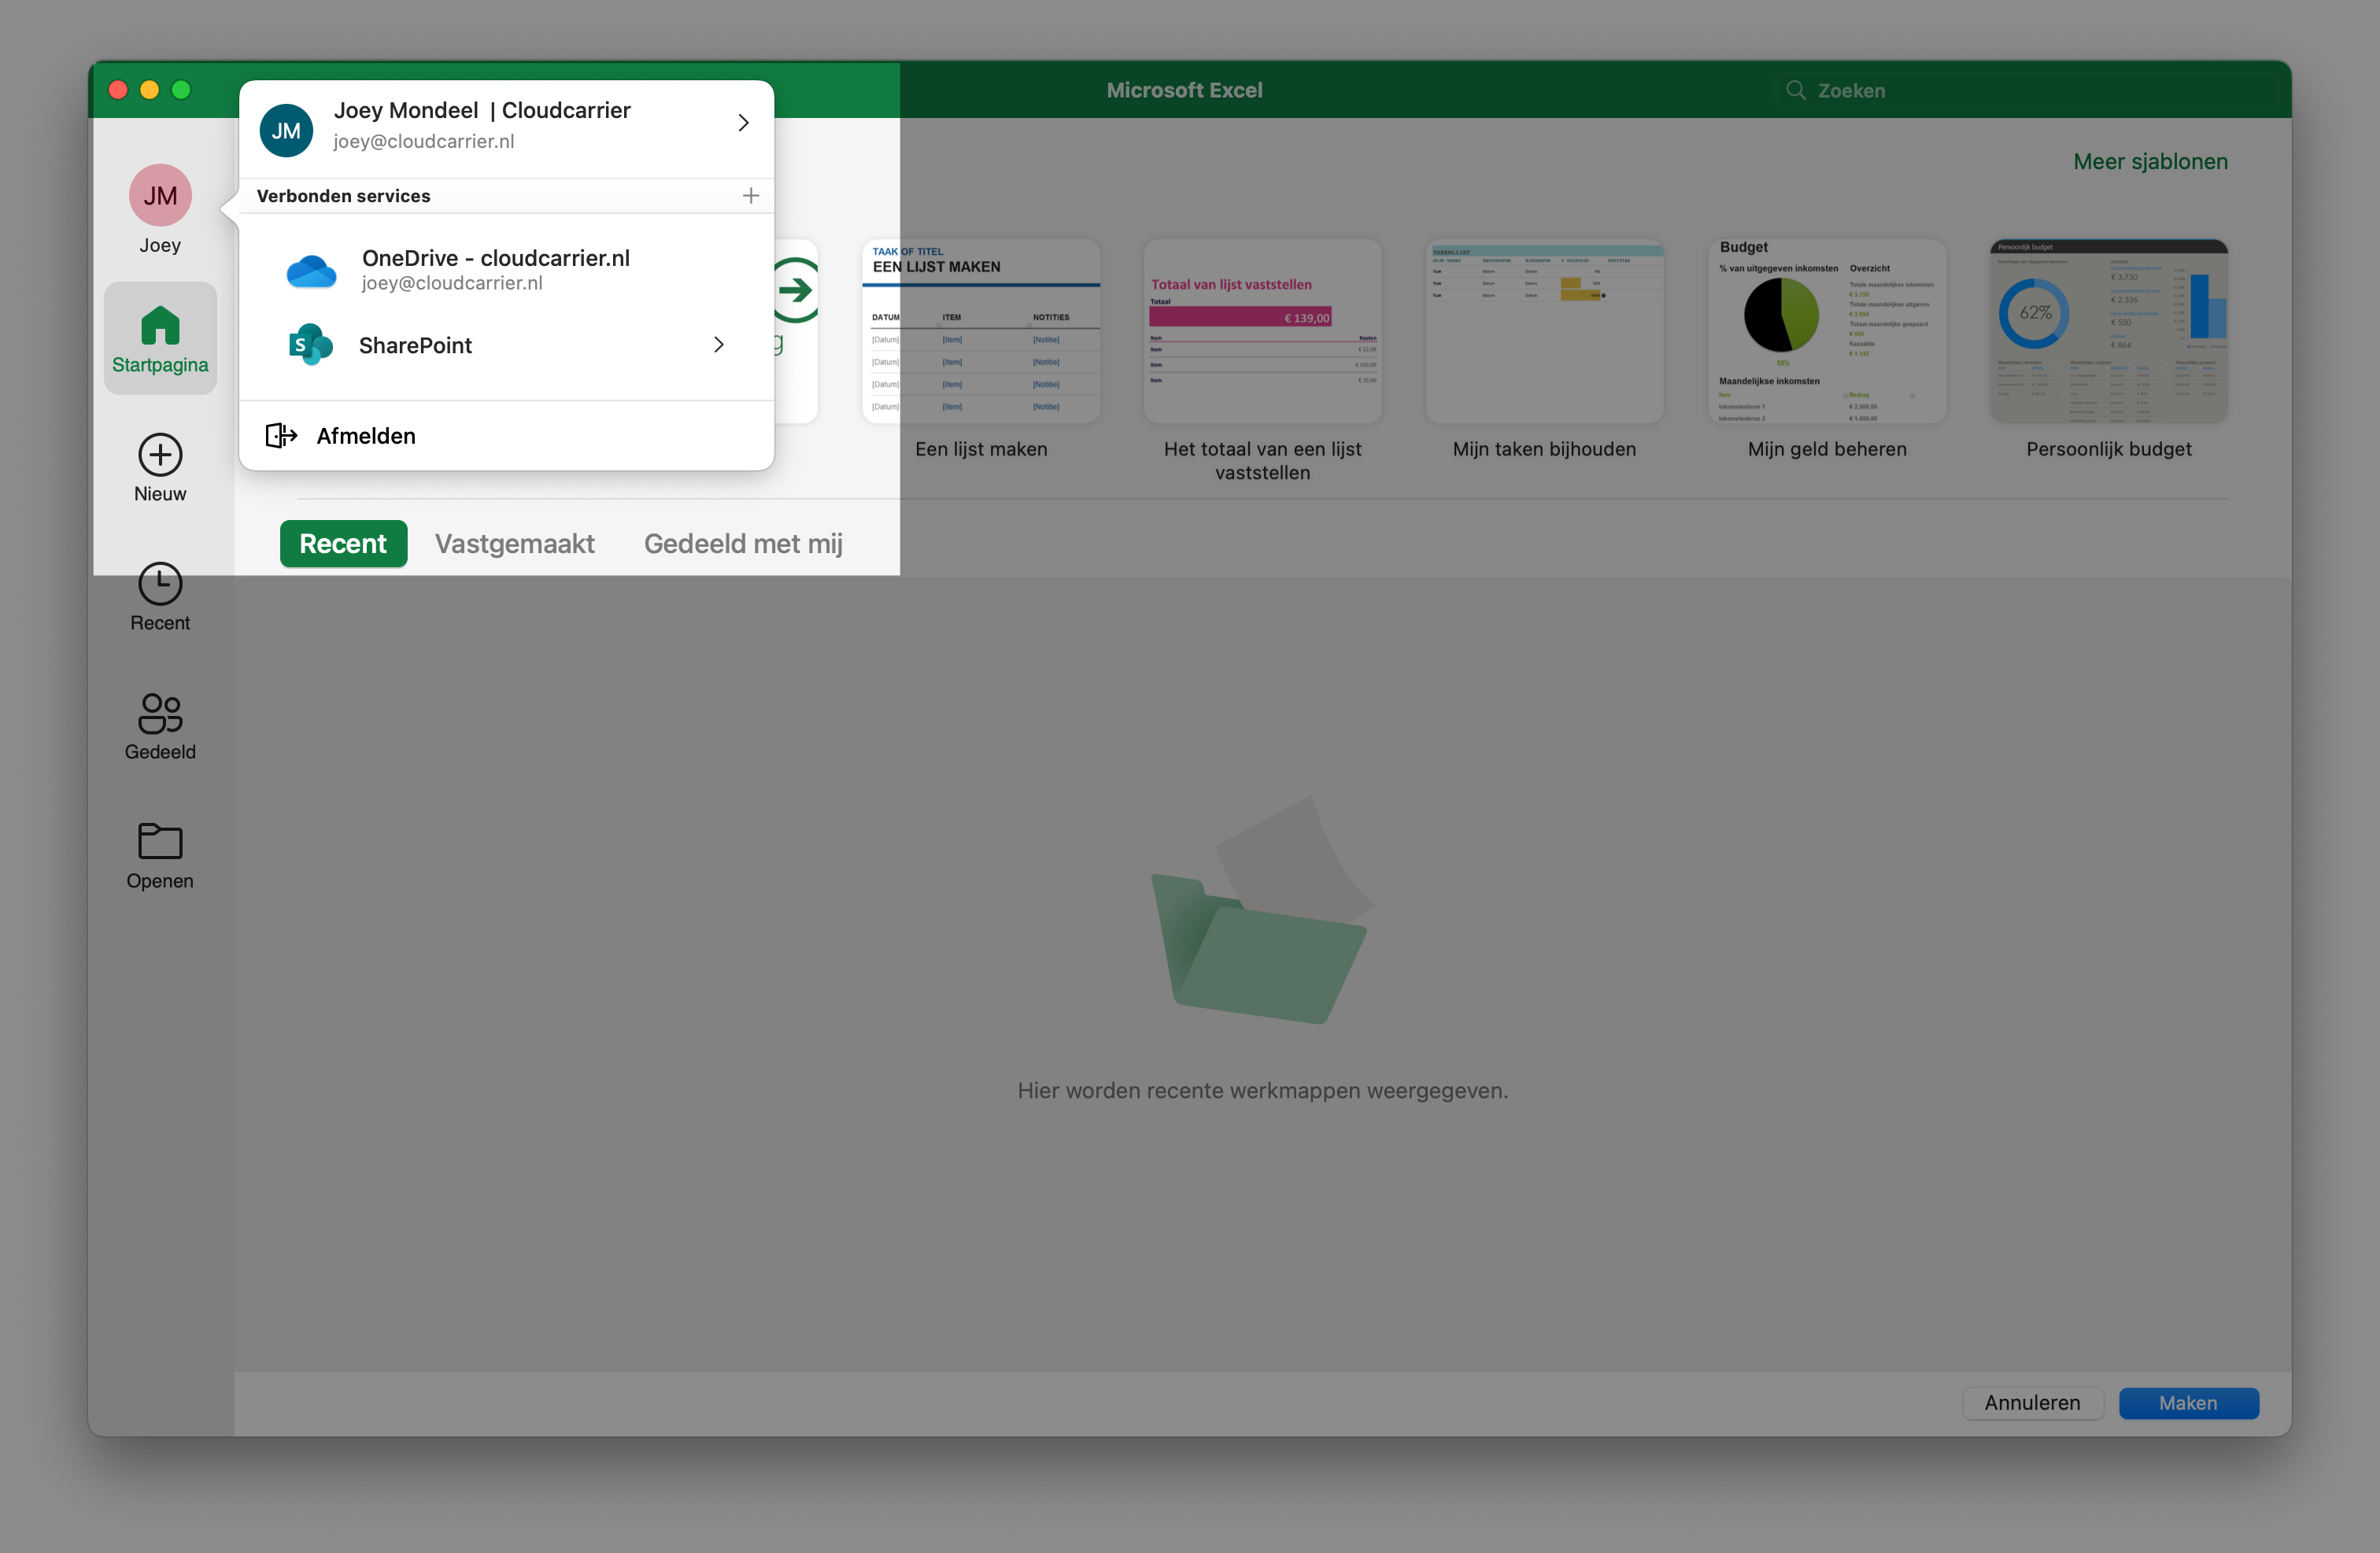
Task: Switch to Gedeeld met mij tab
Action: tap(743, 543)
